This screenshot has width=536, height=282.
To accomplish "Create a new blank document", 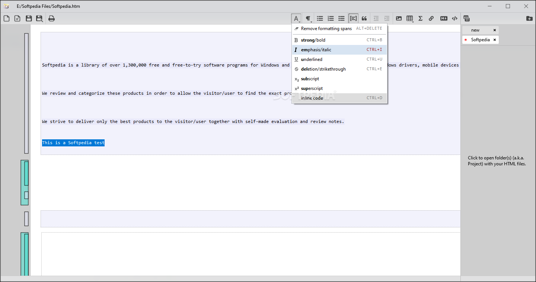I will (x=6, y=18).
